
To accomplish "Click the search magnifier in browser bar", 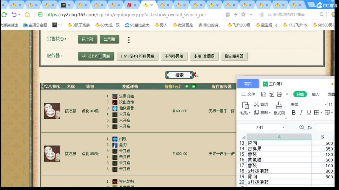I will coord(322,15).
